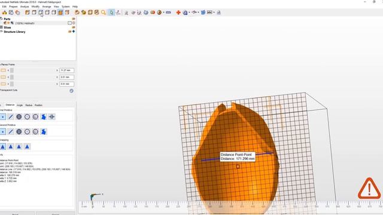Open the Analyze menu

click(x=25, y=7)
